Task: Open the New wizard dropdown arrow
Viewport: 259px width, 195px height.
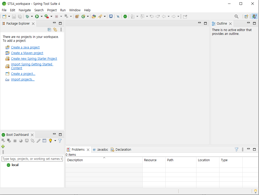Action: coord(9,16)
